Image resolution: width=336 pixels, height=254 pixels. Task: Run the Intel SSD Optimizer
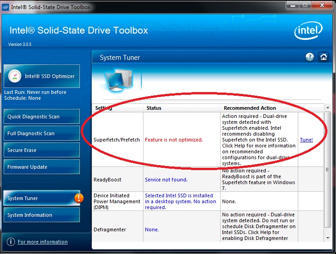tap(42, 76)
